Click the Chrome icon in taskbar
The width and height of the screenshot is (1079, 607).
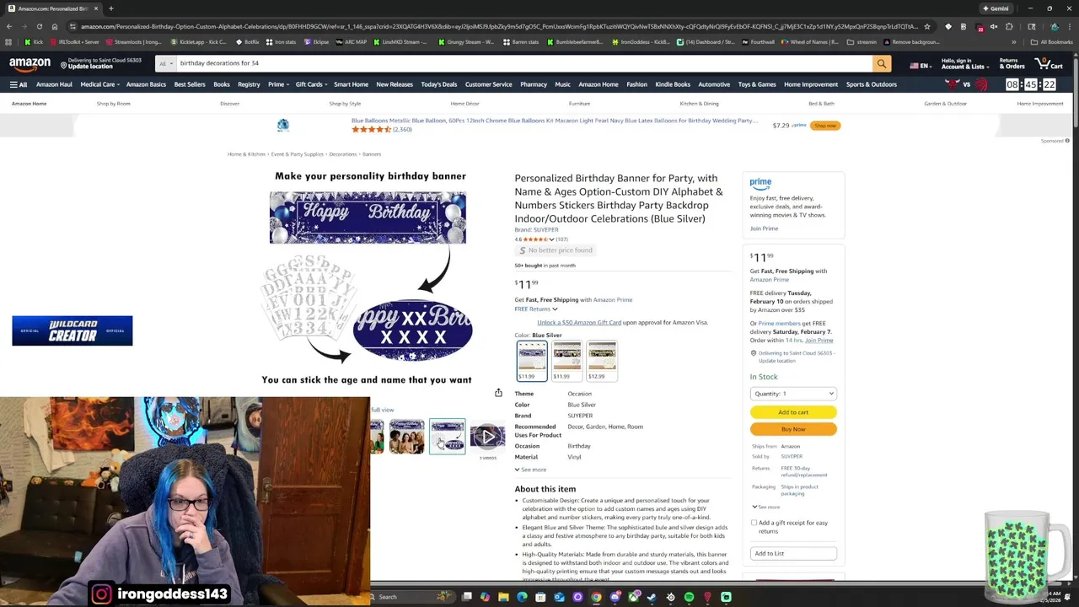pos(596,597)
